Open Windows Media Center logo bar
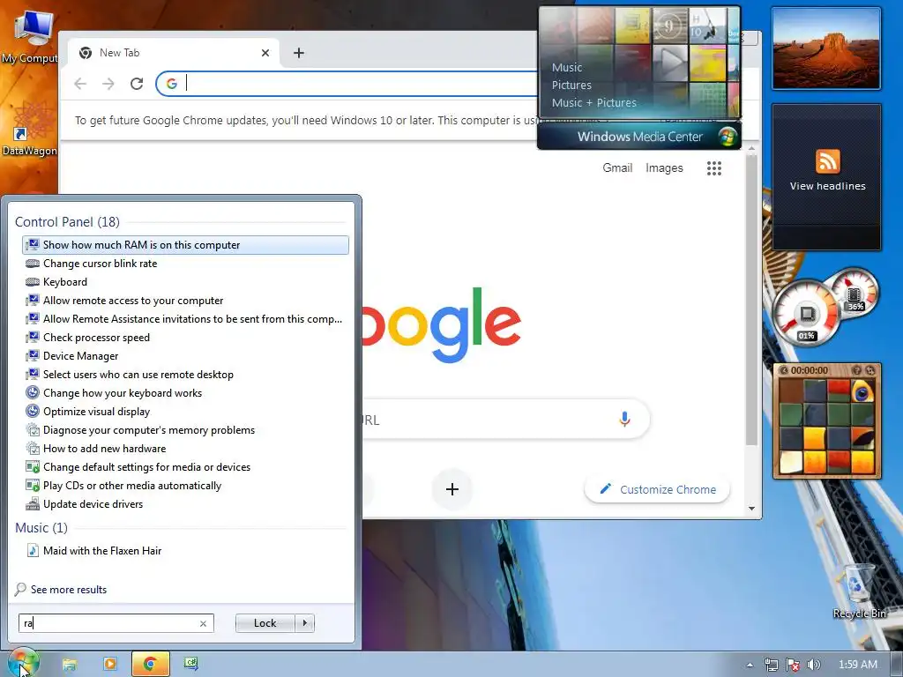The width and height of the screenshot is (903, 677). pos(639,137)
